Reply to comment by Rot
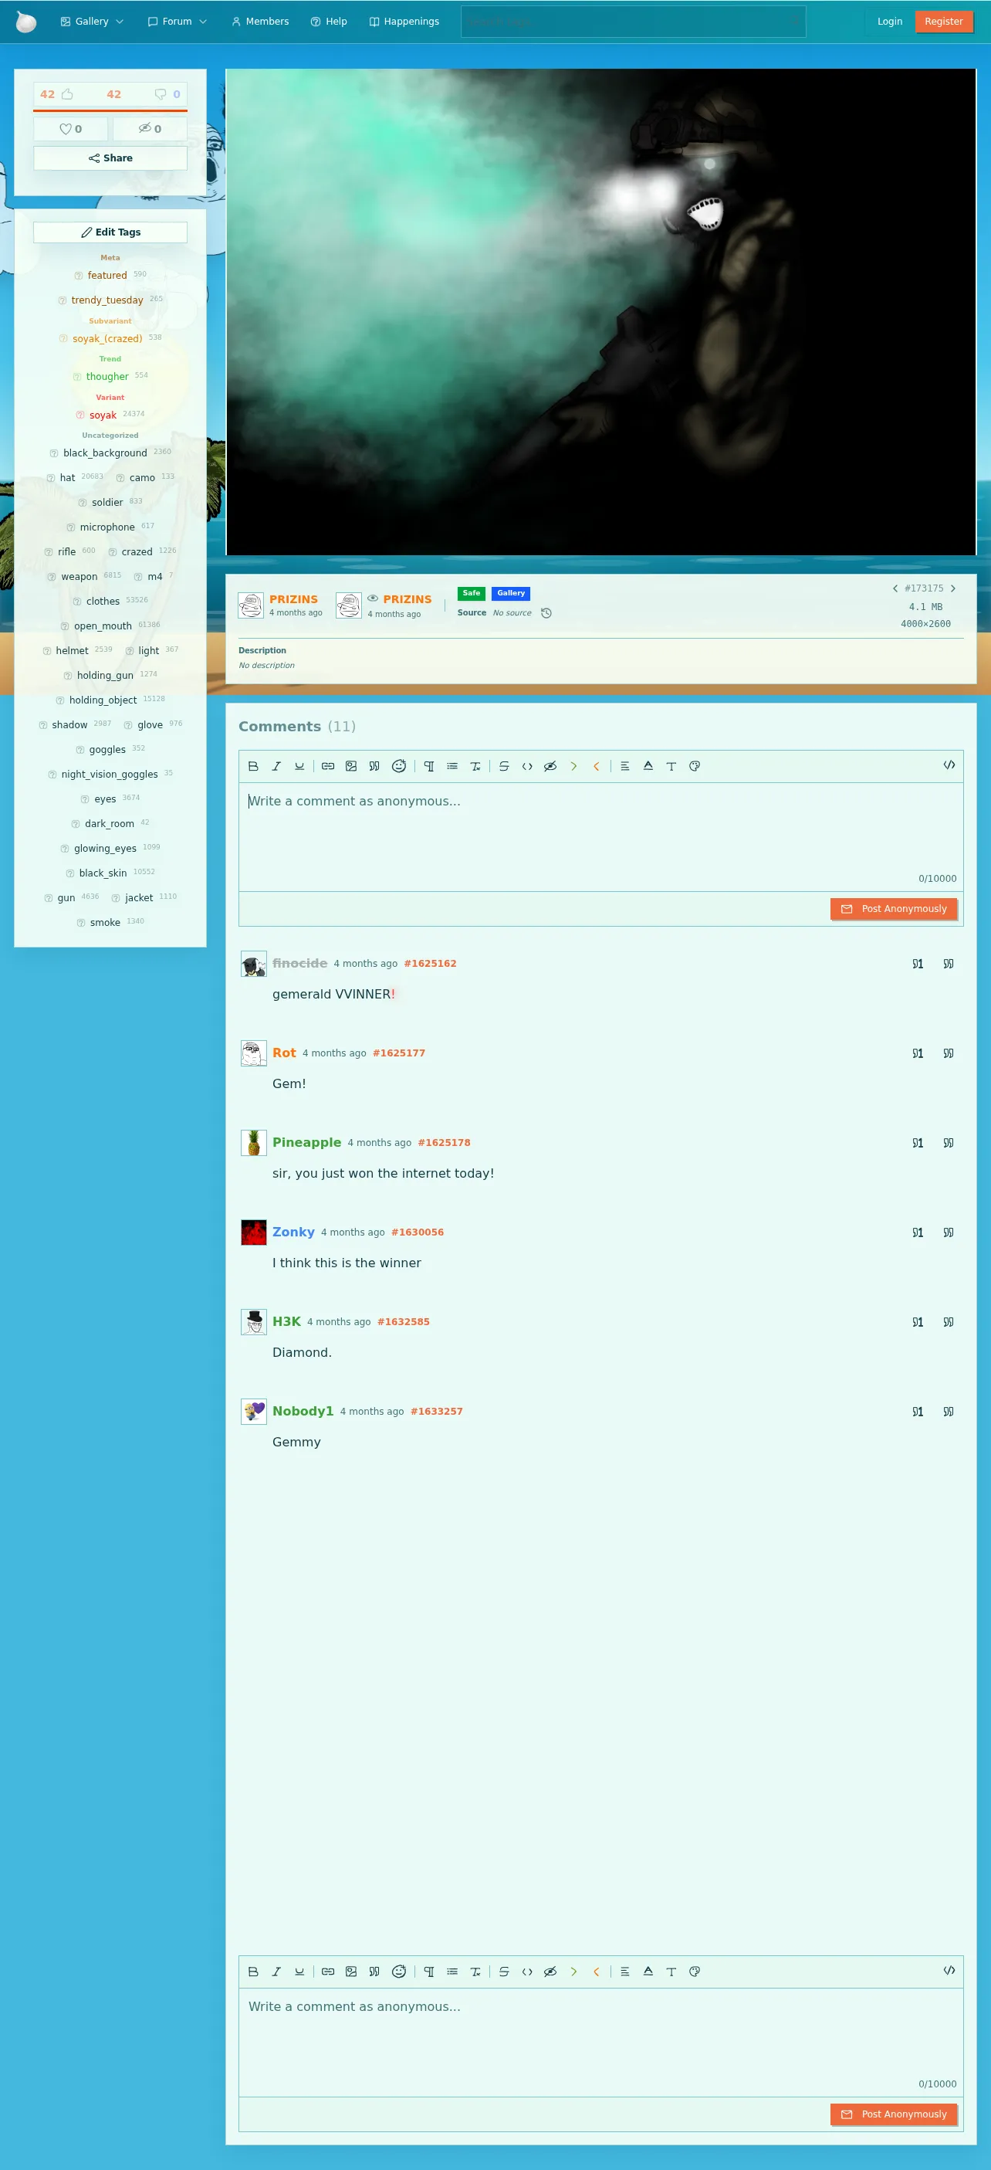 [918, 1054]
